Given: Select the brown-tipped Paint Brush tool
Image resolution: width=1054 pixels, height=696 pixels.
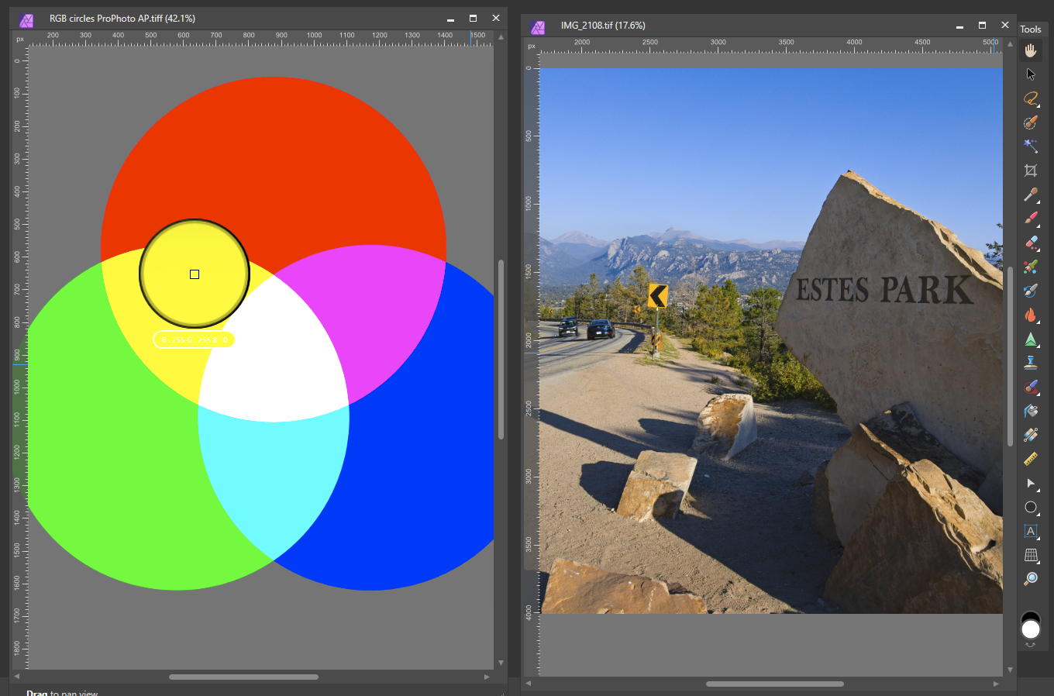Looking at the screenshot, I should (1031, 195).
